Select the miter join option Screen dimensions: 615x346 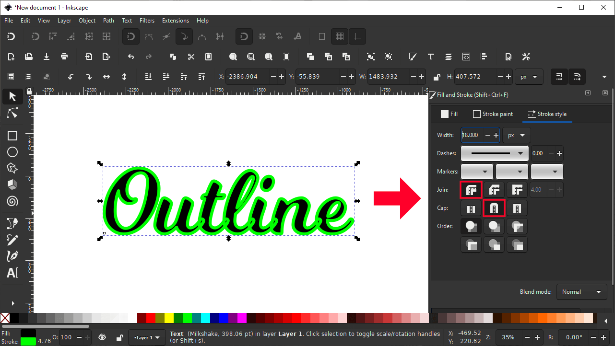[517, 190]
